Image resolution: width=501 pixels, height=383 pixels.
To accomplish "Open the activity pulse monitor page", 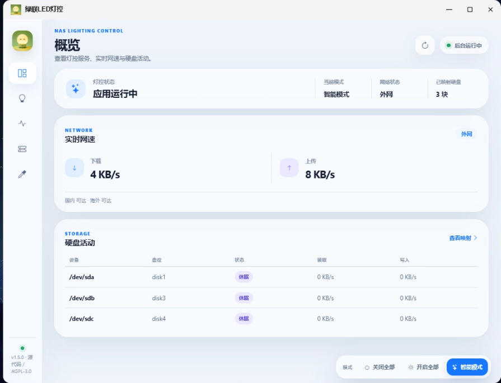I will pyautogui.click(x=22, y=124).
